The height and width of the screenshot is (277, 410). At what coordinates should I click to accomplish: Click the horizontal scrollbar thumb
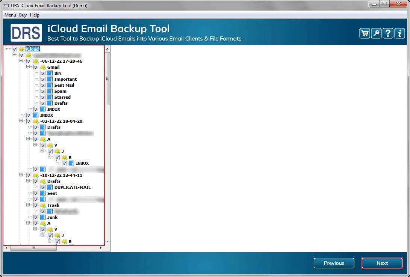(x=33, y=248)
